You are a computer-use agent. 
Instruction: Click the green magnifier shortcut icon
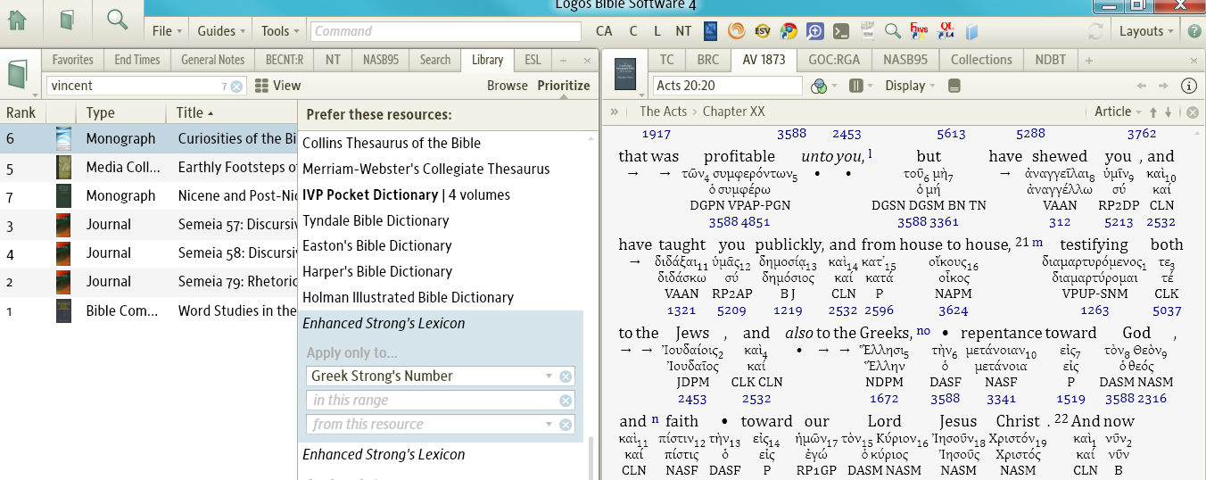(893, 31)
